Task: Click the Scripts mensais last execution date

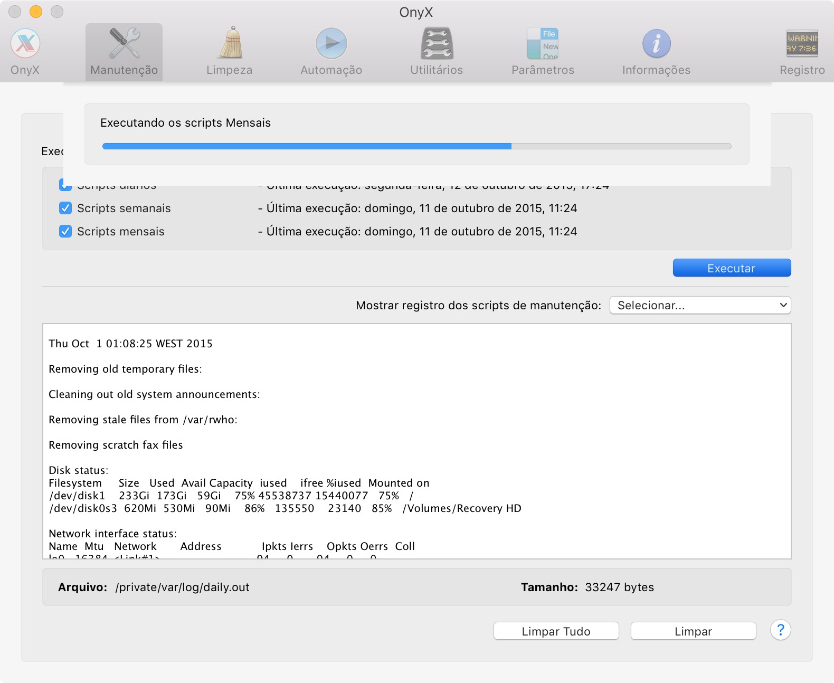Action: click(418, 231)
